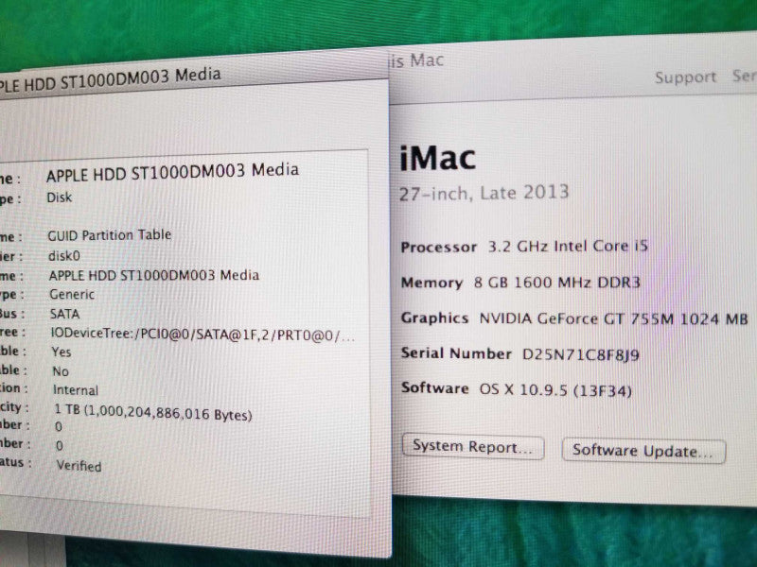
Task: Select the '27-inch, Late 2013' model text
Action: tap(484, 193)
